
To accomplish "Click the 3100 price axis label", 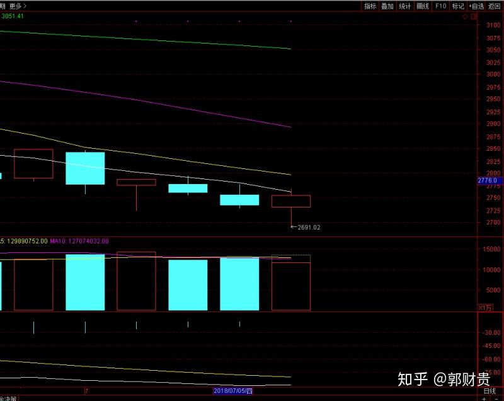I will (493, 25).
